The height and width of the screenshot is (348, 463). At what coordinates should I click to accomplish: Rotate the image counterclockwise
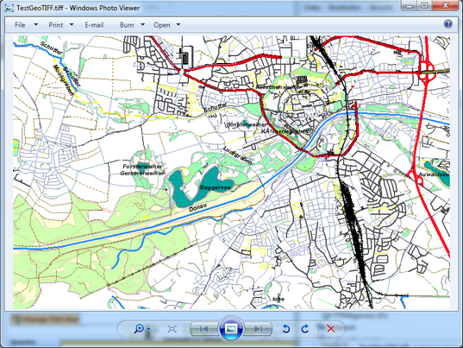coord(286,328)
